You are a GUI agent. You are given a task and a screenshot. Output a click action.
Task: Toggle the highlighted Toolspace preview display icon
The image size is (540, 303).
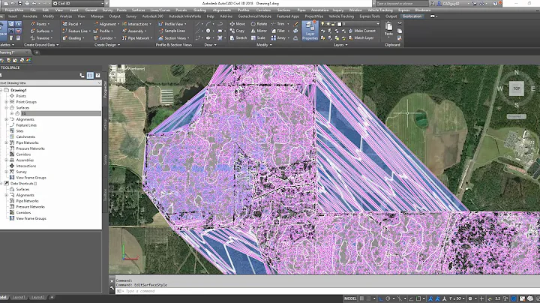tap(90, 75)
